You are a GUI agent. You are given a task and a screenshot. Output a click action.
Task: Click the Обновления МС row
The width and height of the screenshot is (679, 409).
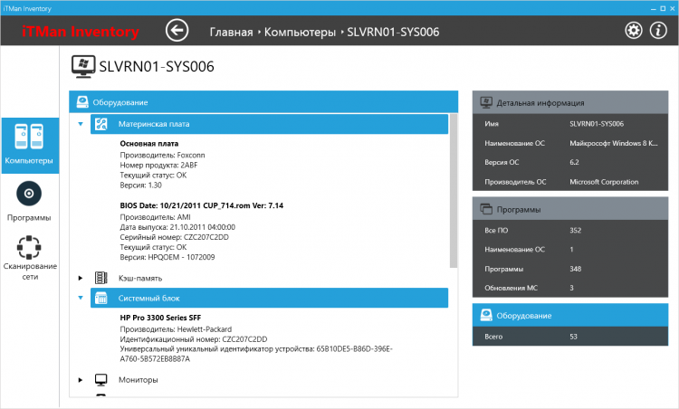tap(569, 288)
